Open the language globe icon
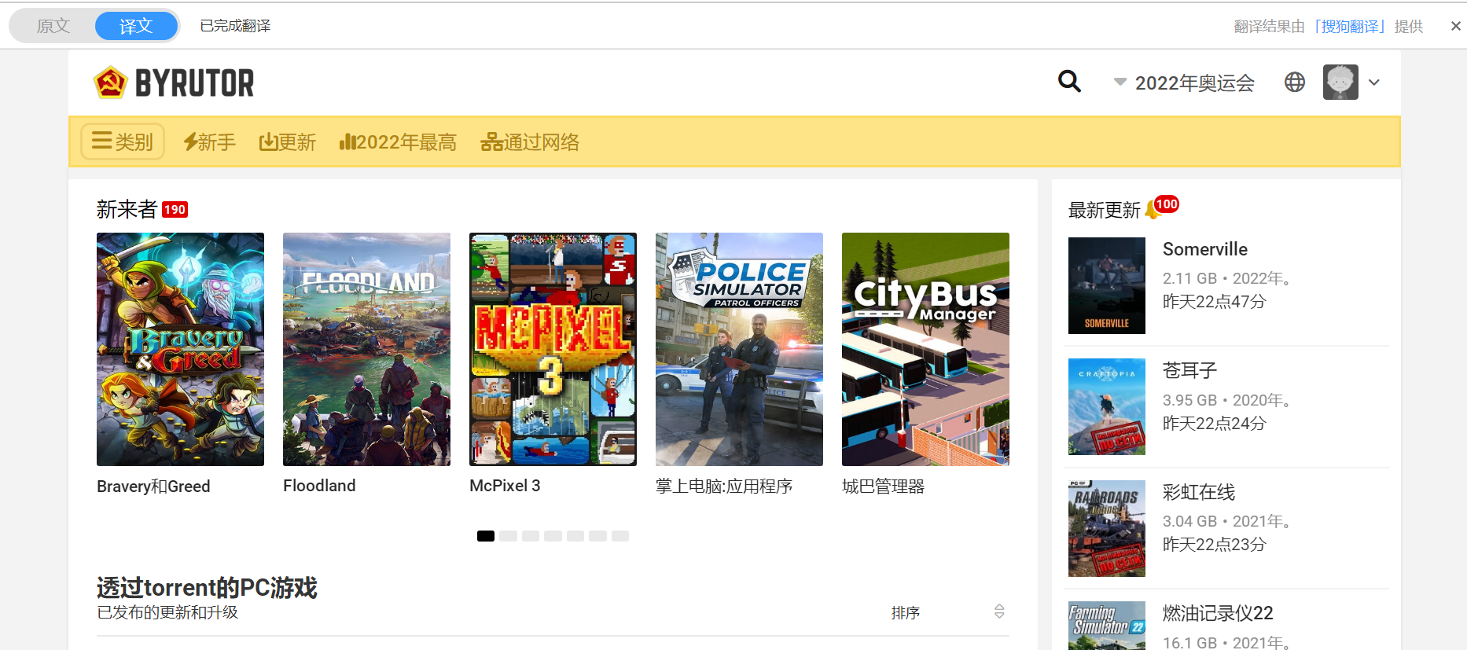 pos(1294,82)
